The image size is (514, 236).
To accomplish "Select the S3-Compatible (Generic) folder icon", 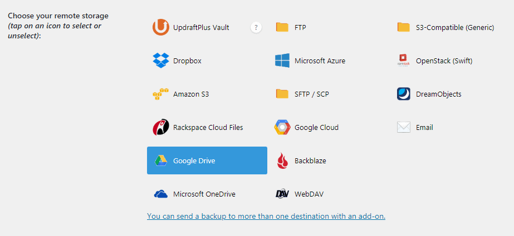I will [x=403, y=27].
